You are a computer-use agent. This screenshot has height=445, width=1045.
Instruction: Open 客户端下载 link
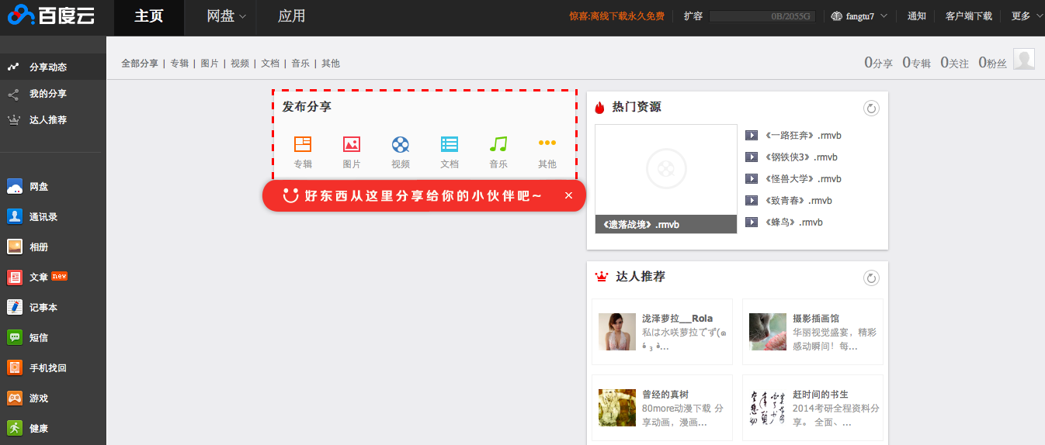(x=969, y=16)
